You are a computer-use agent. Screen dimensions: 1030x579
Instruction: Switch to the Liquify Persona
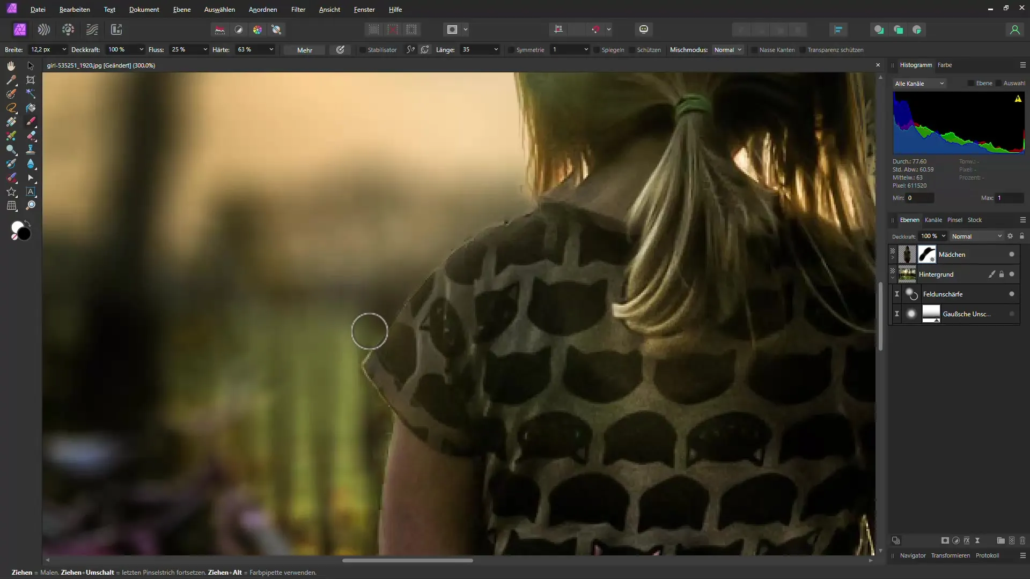pos(44,29)
